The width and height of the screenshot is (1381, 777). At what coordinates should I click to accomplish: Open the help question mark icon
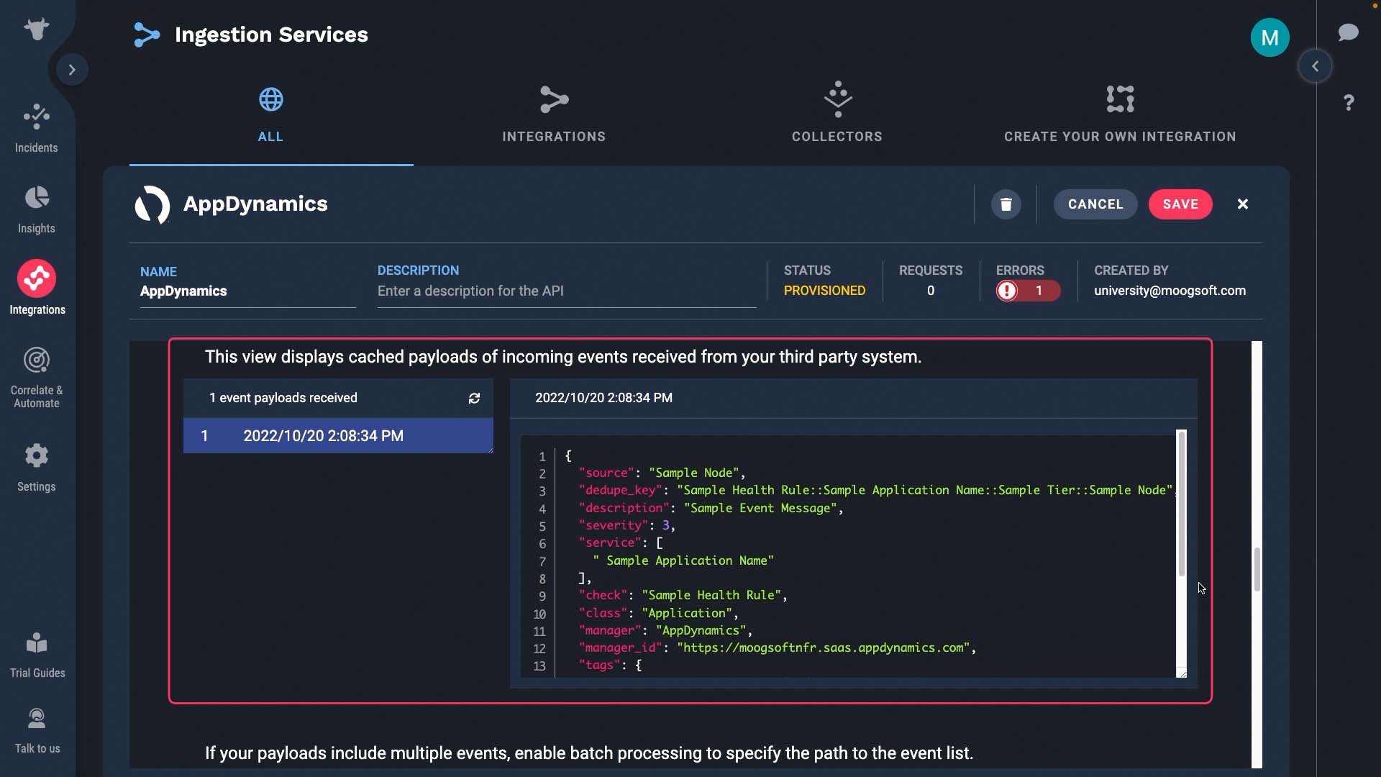click(1349, 103)
